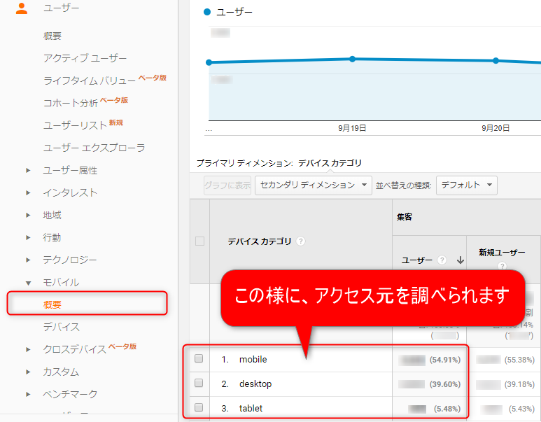The image size is (541, 422).
Task: Open the セカンダリ ディメンション dropdown
Action: coord(314,185)
